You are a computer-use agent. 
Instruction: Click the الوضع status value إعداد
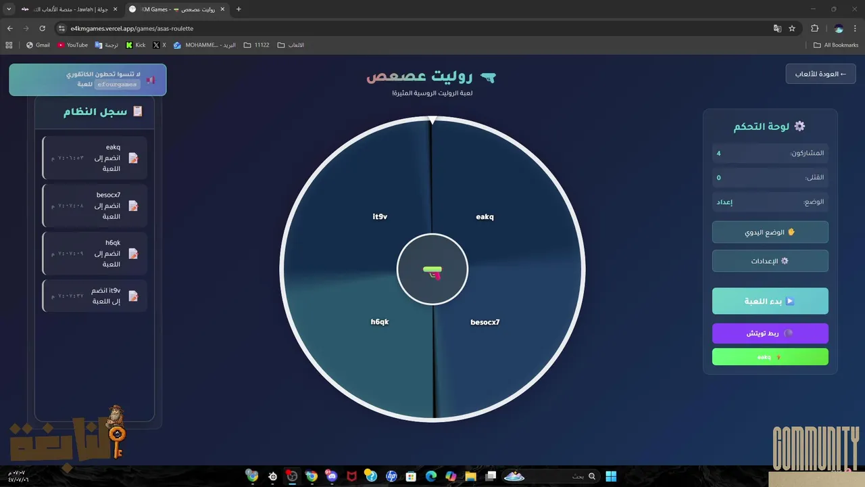[x=724, y=202]
